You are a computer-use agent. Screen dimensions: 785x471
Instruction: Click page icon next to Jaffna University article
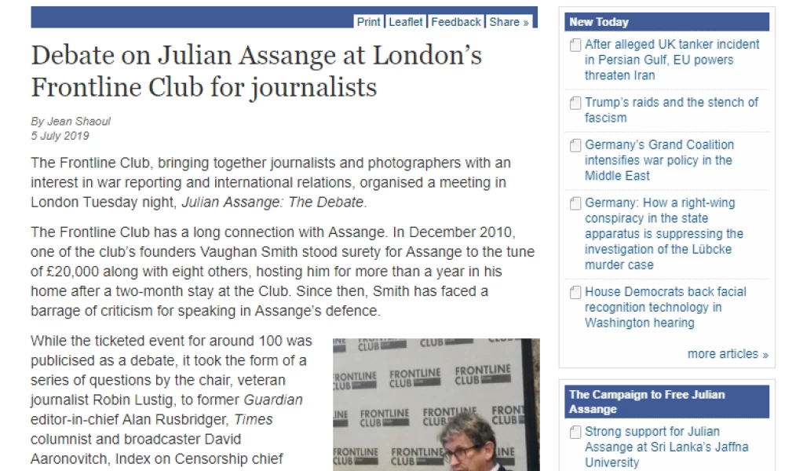(x=575, y=432)
